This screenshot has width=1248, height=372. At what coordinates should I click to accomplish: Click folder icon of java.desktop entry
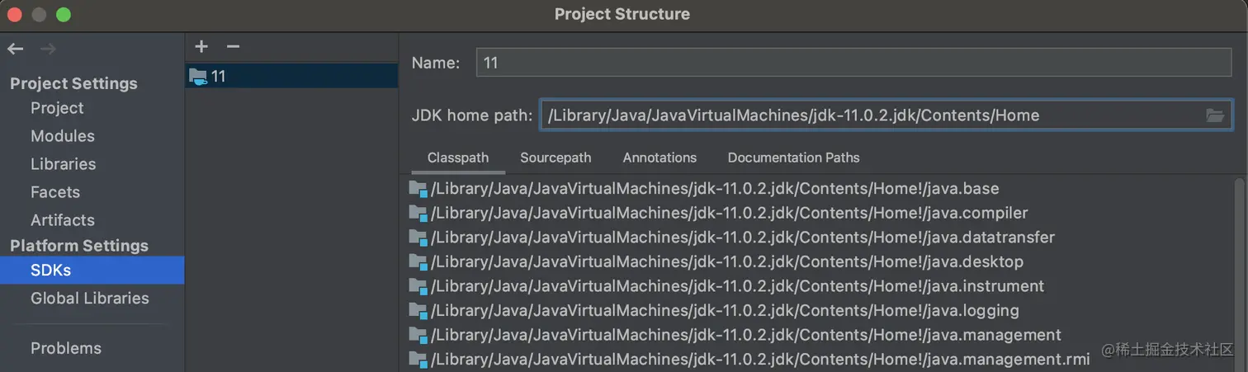418,262
